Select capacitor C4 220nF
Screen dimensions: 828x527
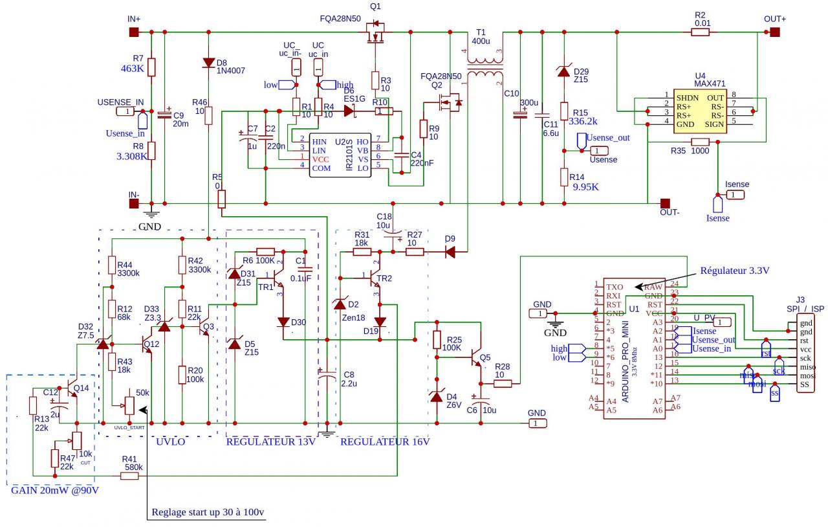point(403,155)
